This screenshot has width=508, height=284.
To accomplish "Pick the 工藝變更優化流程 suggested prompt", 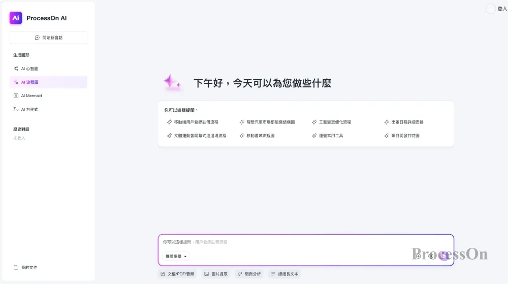I will 331,122.
